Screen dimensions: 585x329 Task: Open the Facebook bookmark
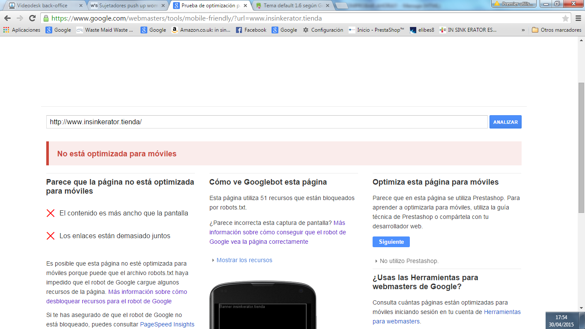[251, 30]
